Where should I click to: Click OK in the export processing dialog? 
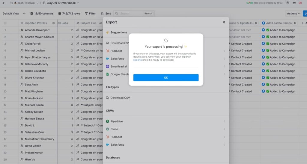pos(166,77)
